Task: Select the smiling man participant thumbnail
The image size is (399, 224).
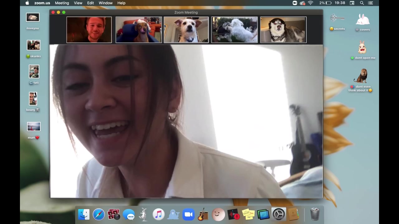Action: 89,30
